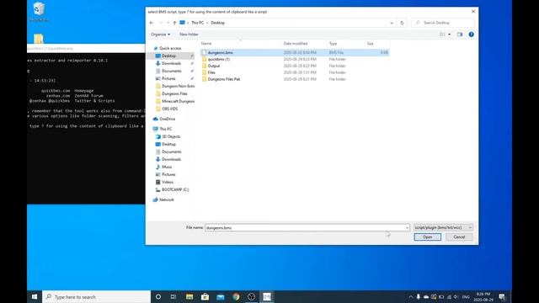Open Downloads under Quick access

(171, 63)
